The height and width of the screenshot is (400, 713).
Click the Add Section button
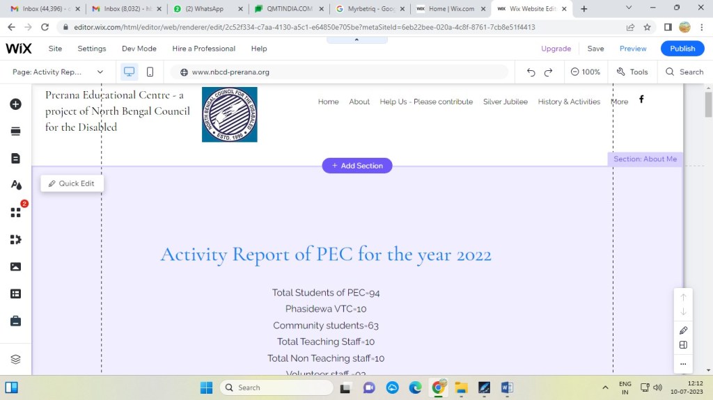(x=357, y=166)
